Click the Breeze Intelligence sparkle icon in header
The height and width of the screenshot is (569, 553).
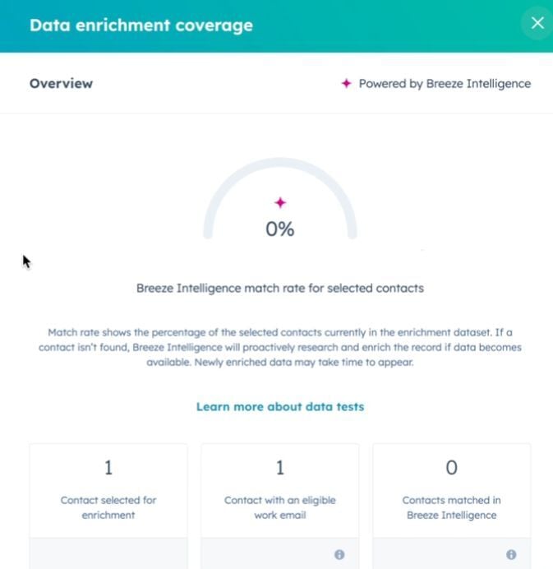coord(346,84)
